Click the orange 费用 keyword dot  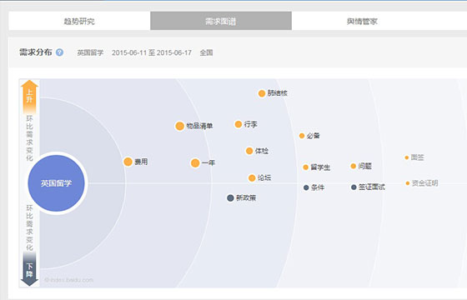tap(128, 162)
